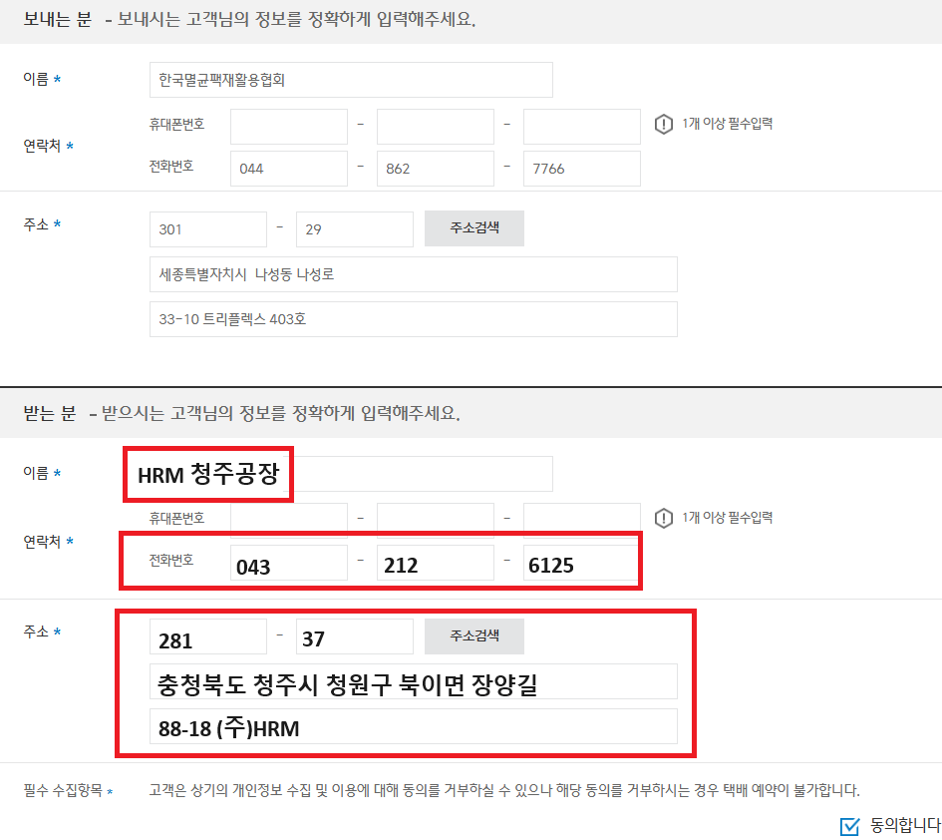The image size is (942, 840).
Task: Click sender address field 세종특별자치시 나성동
Action: pyautogui.click(x=413, y=274)
